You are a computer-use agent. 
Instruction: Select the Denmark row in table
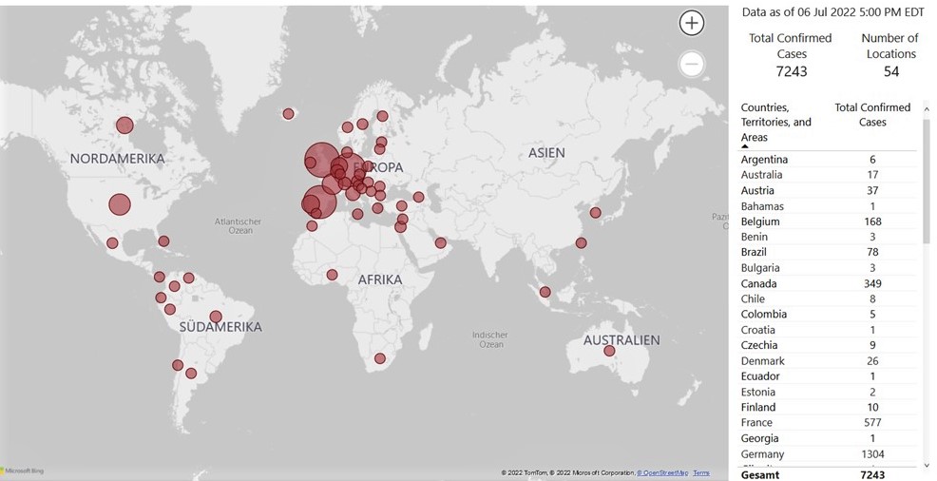pos(828,361)
